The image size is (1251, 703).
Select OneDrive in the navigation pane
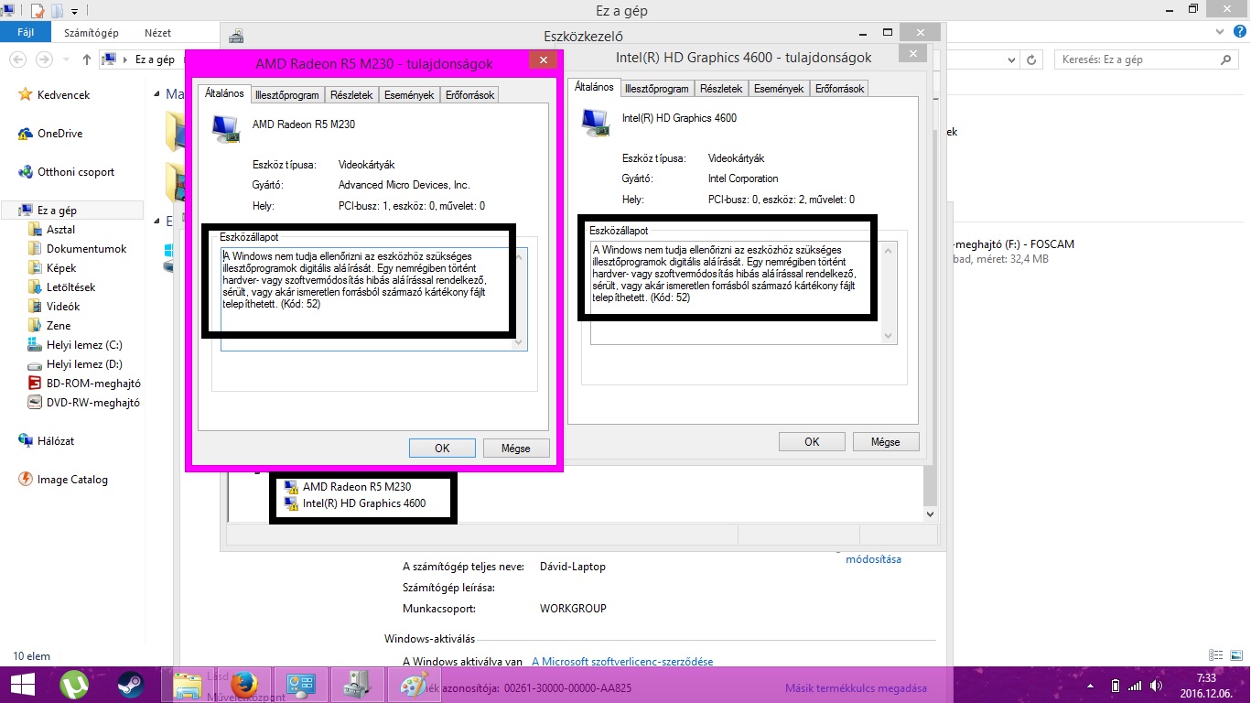click(59, 133)
